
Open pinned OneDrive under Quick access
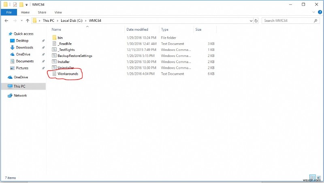[x=23, y=55]
